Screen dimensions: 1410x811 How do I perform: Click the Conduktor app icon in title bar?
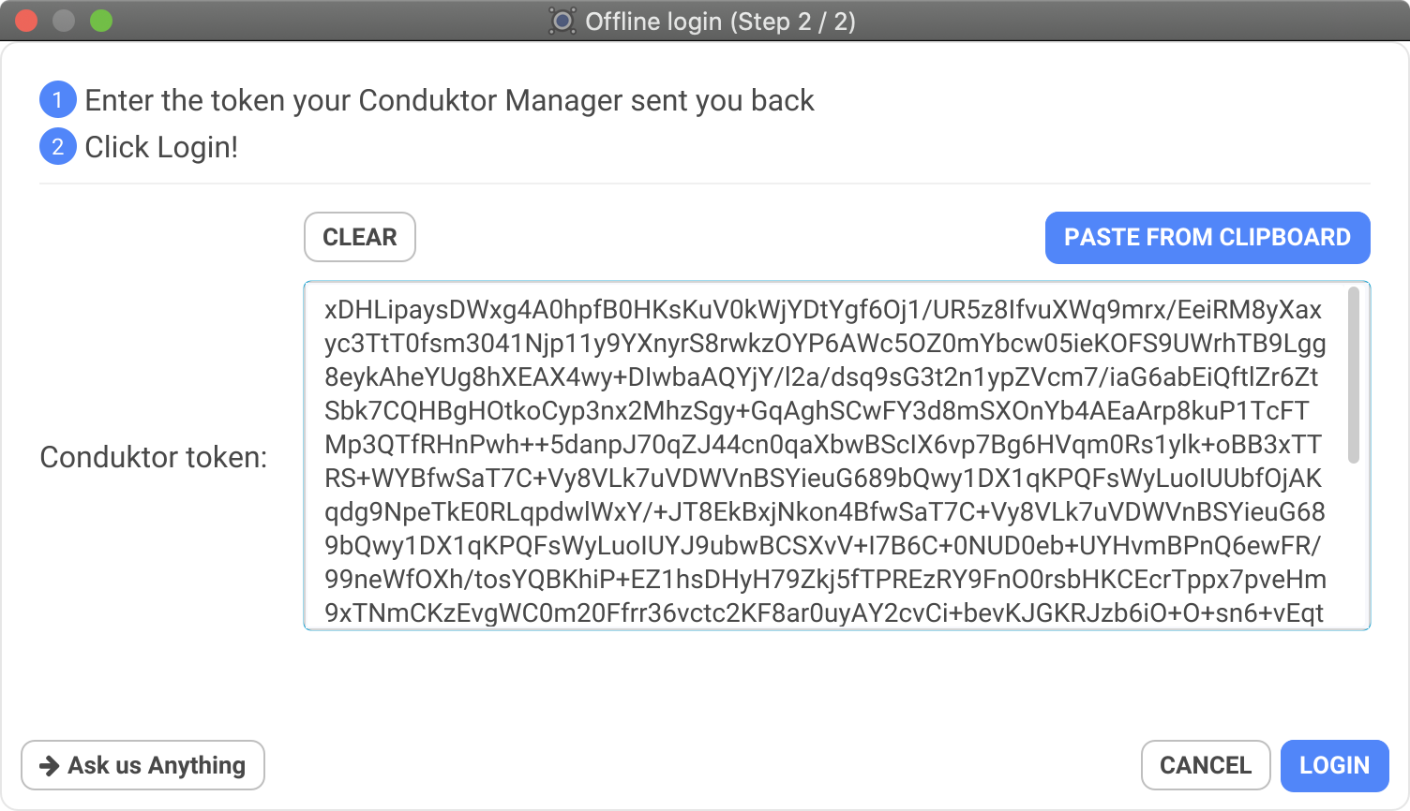562,21
